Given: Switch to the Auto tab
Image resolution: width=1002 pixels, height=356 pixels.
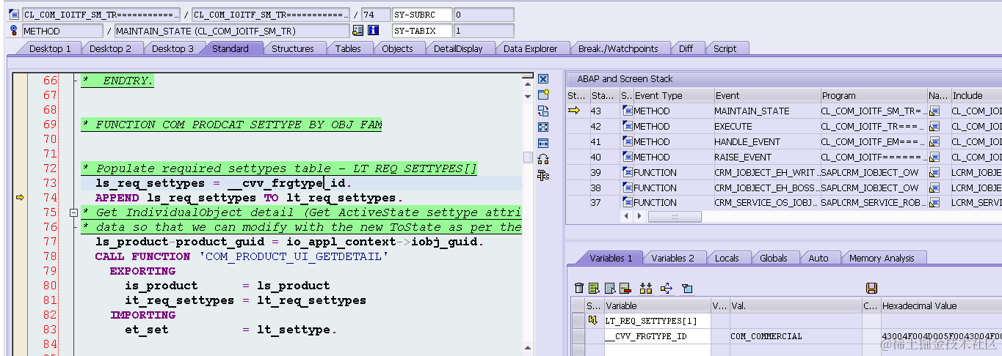Looking at the screenshot, I should click(818, 258).
